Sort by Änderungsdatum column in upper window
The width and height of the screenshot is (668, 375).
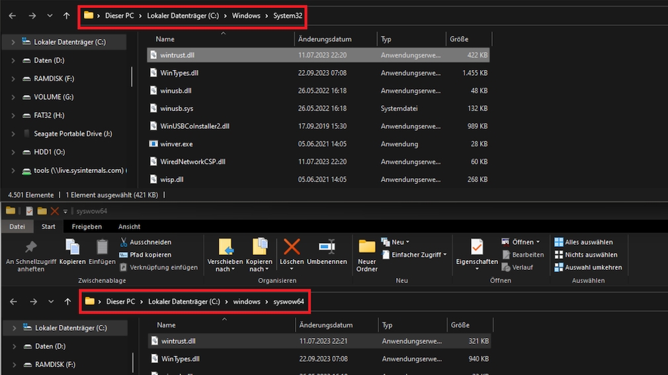[x=325, y=40]
